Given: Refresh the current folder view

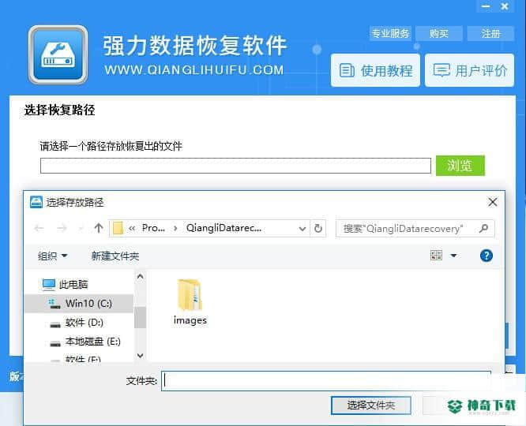Looking at the screenshot, I should coord(318,229).
